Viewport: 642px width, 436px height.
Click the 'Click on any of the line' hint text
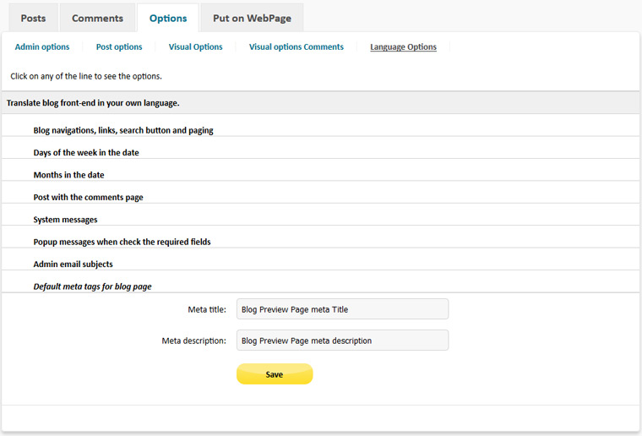pos(86,76)
